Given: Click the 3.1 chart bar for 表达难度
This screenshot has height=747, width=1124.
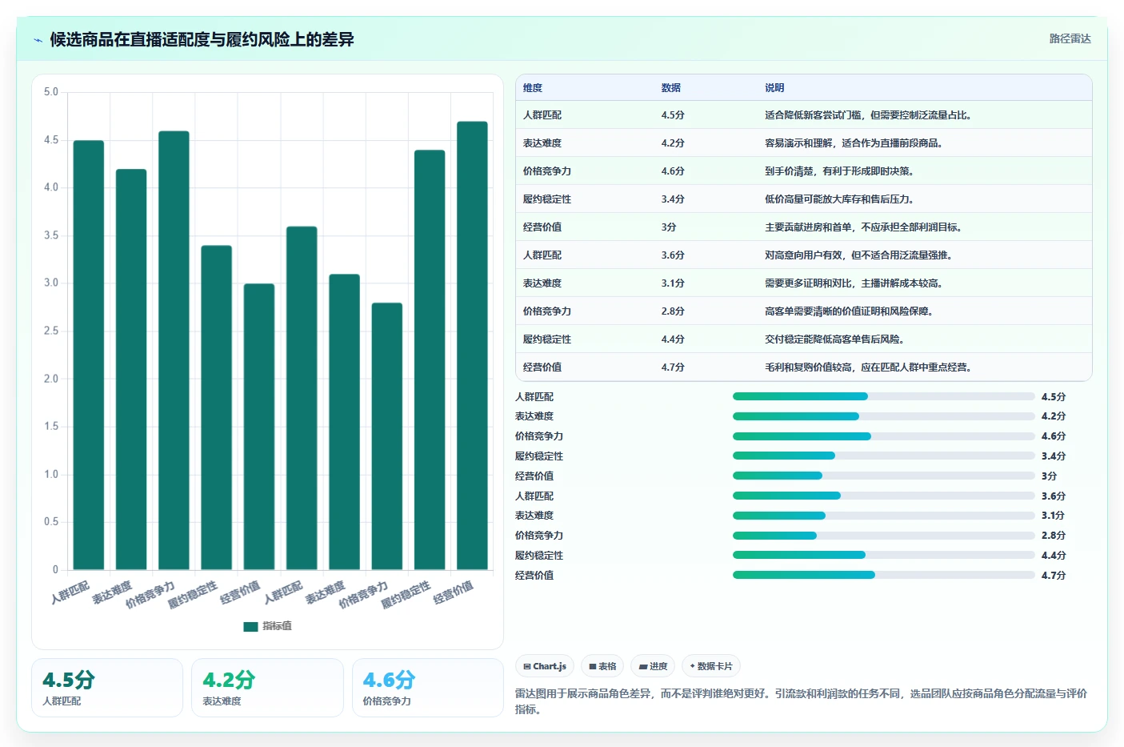Looking at the screenshot, I should 345,422.
